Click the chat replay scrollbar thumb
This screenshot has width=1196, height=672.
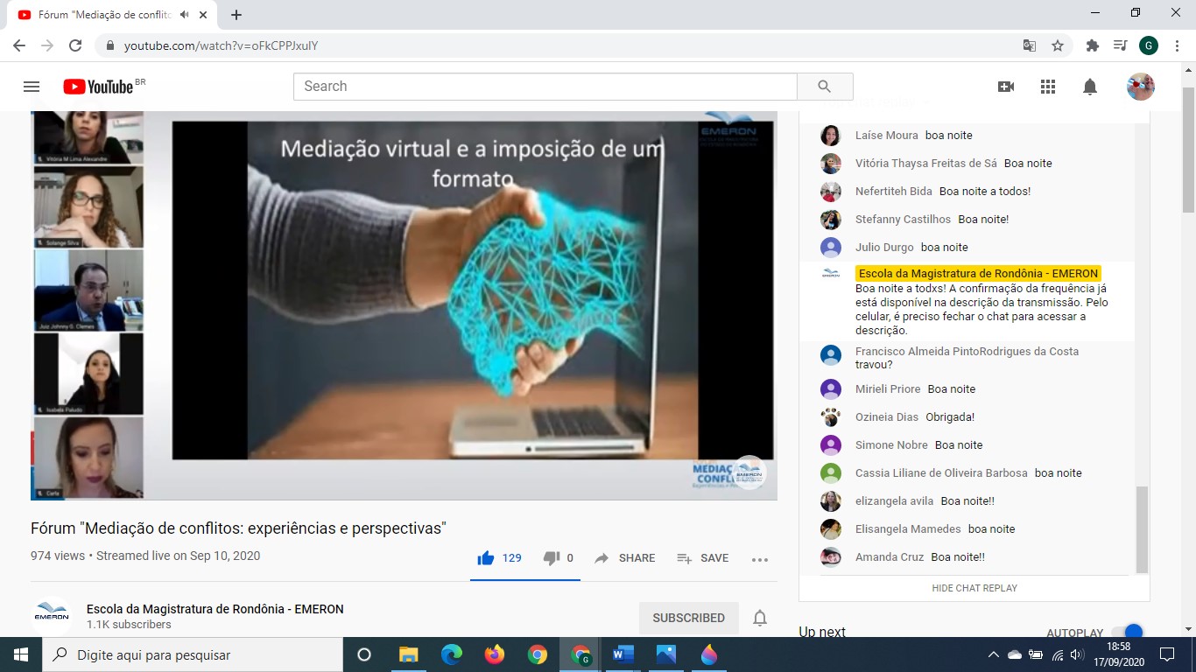[x=1141, y=528]
